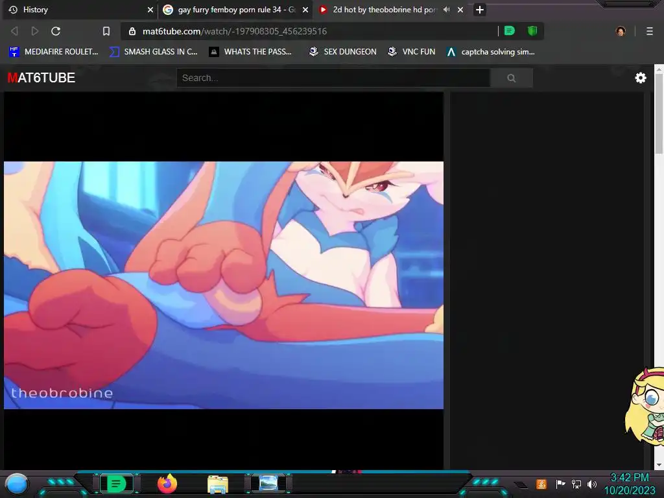
Task: Go forward to the next page
Action: (x=35, y=31)
